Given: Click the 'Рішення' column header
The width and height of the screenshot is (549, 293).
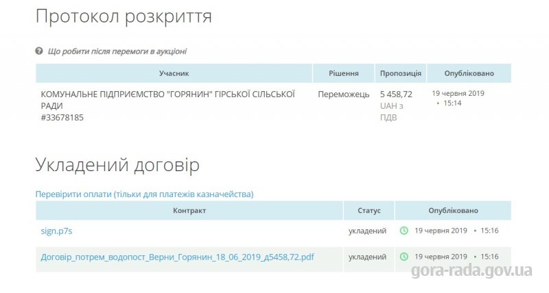Looking at the screenshot, I should tap(344, 73).
